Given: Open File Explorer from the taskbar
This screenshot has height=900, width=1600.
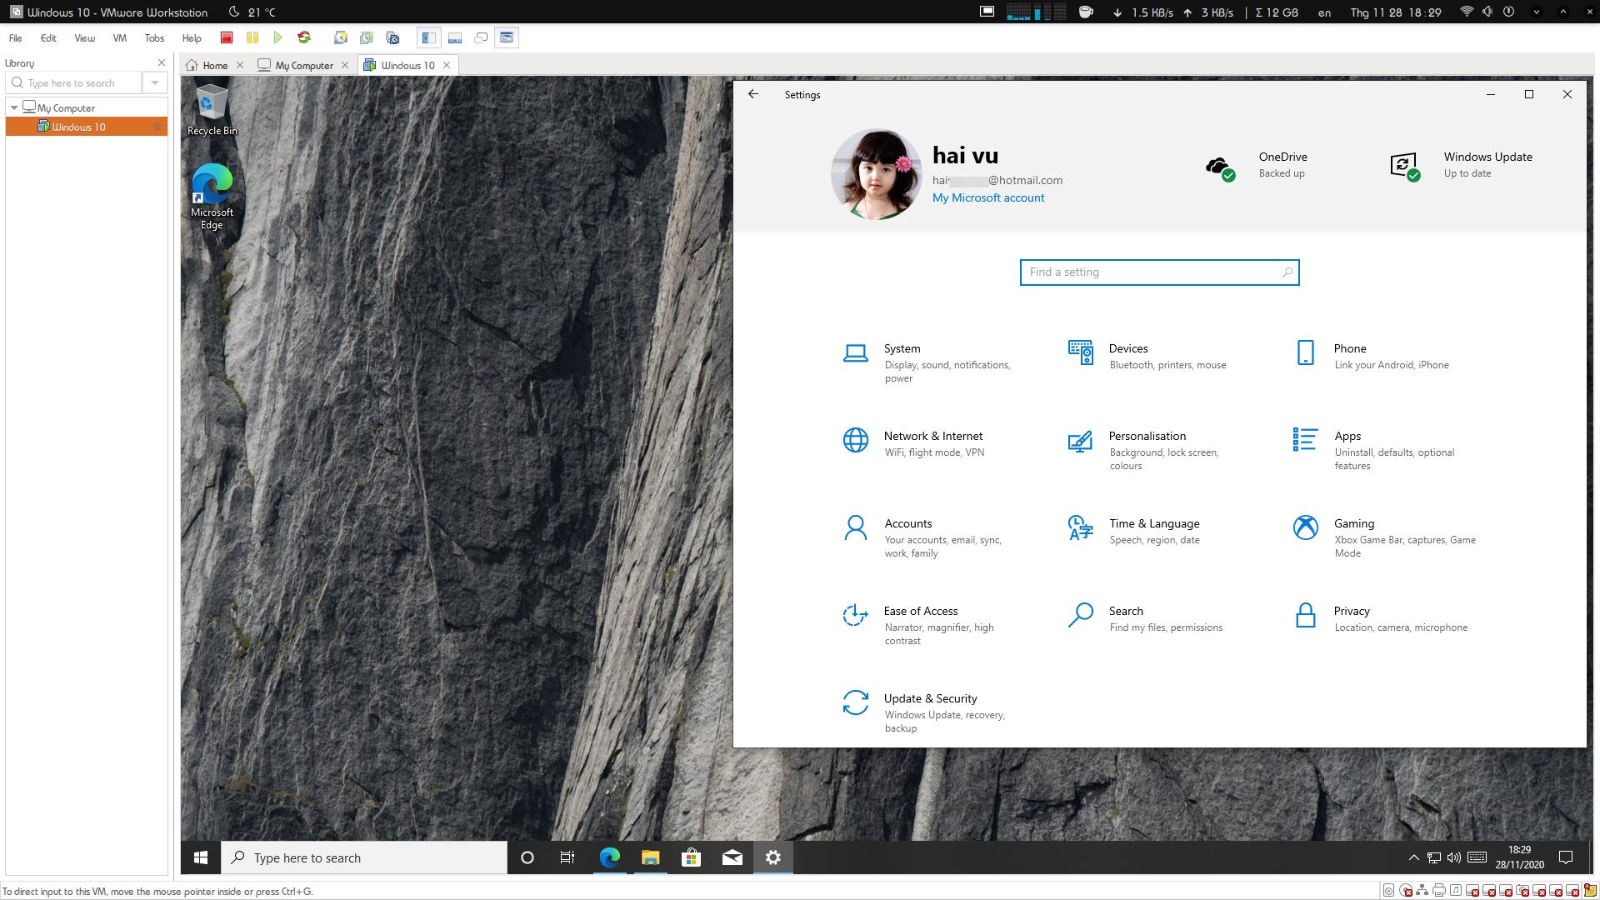Looking at the screenshot, I should (x=650, y=857).
